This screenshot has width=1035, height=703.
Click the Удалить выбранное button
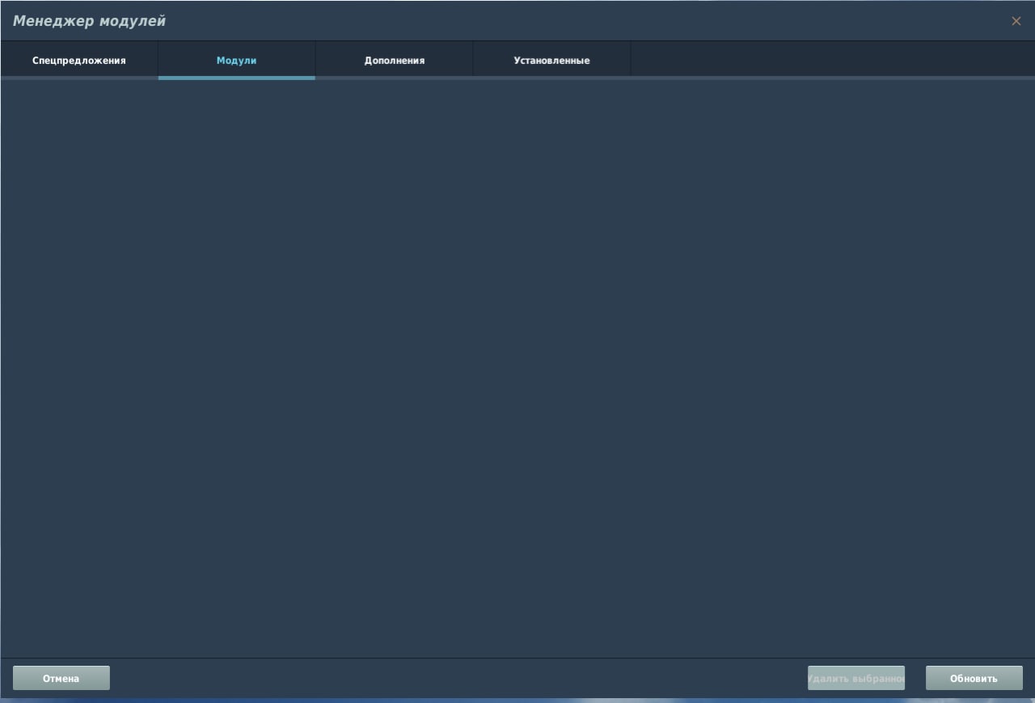(x=856, y=678)
